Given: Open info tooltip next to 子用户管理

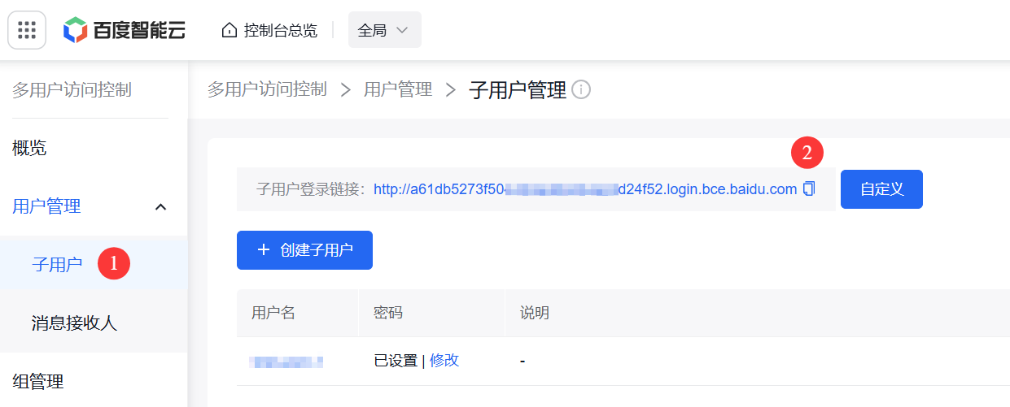Looking at the screenshot, I should coord(581,90).
